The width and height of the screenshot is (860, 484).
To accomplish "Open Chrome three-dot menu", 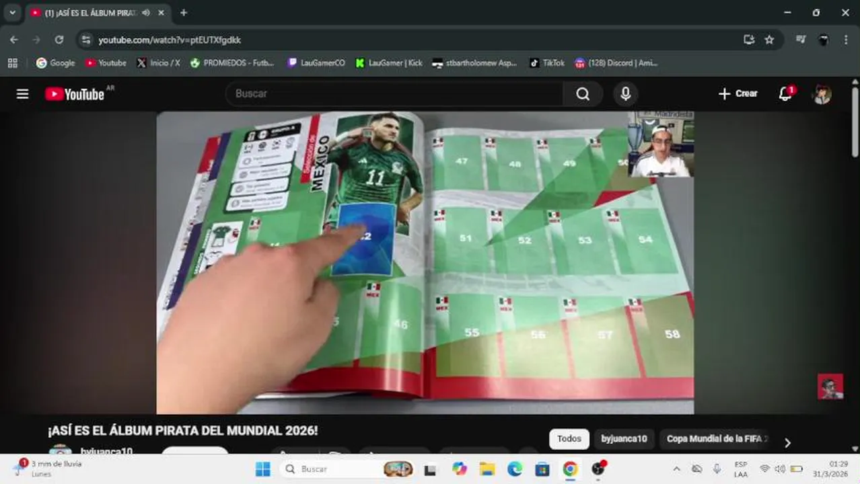I will tap(846, 40).
